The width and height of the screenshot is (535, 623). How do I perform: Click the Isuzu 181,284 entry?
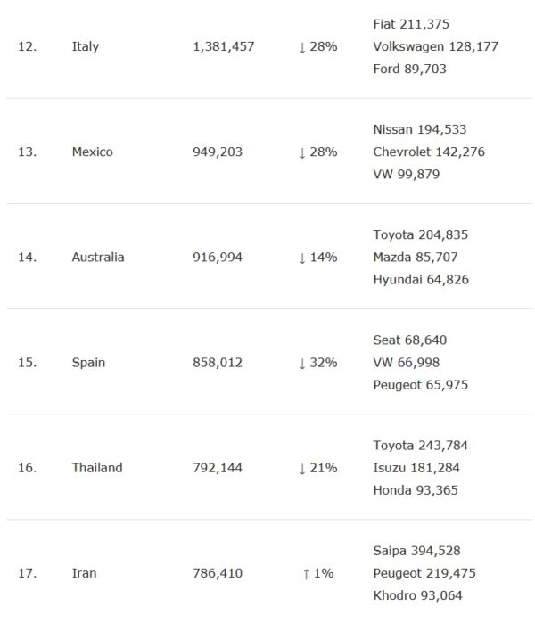click(420, 467)
